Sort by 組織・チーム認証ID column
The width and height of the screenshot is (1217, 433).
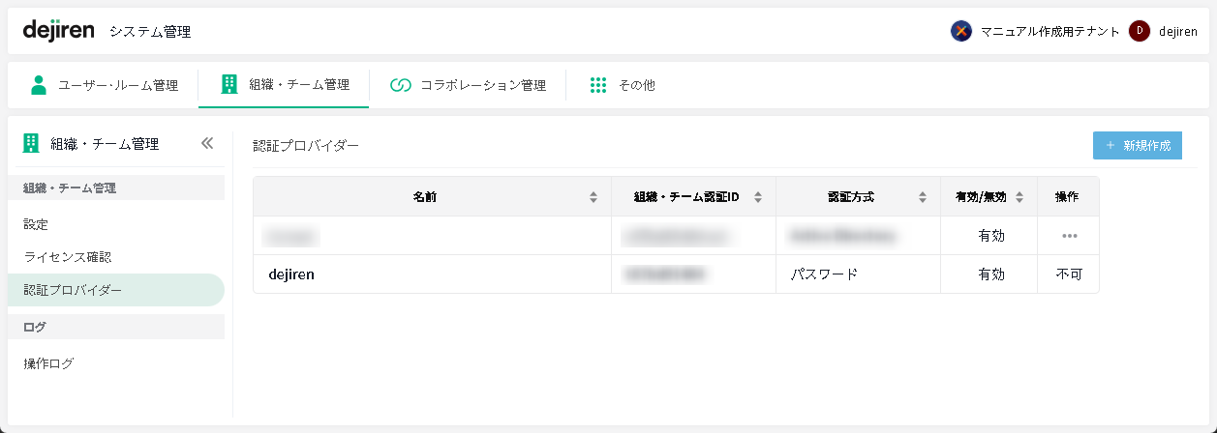758,197
